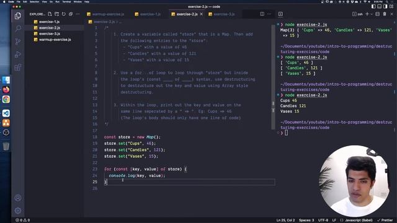Open OBS from the Dock
Image resolution: width=397 pixels, height=223 pixels.
[6, 132]
